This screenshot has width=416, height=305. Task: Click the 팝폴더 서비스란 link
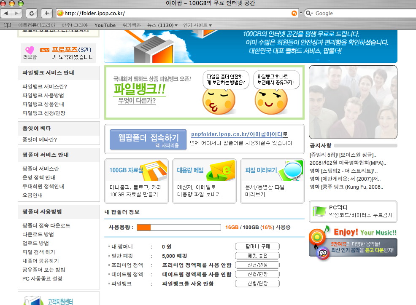point(41,169)
